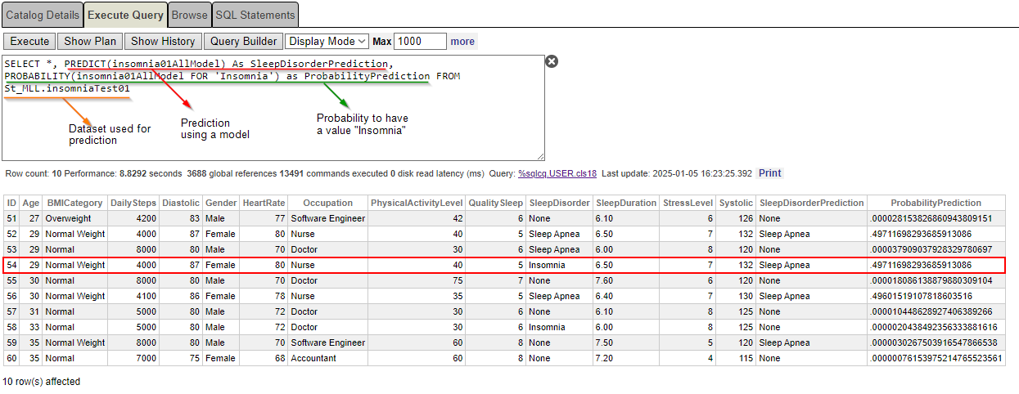
Task: Clear query with the X icon
Action: [552, 61]
